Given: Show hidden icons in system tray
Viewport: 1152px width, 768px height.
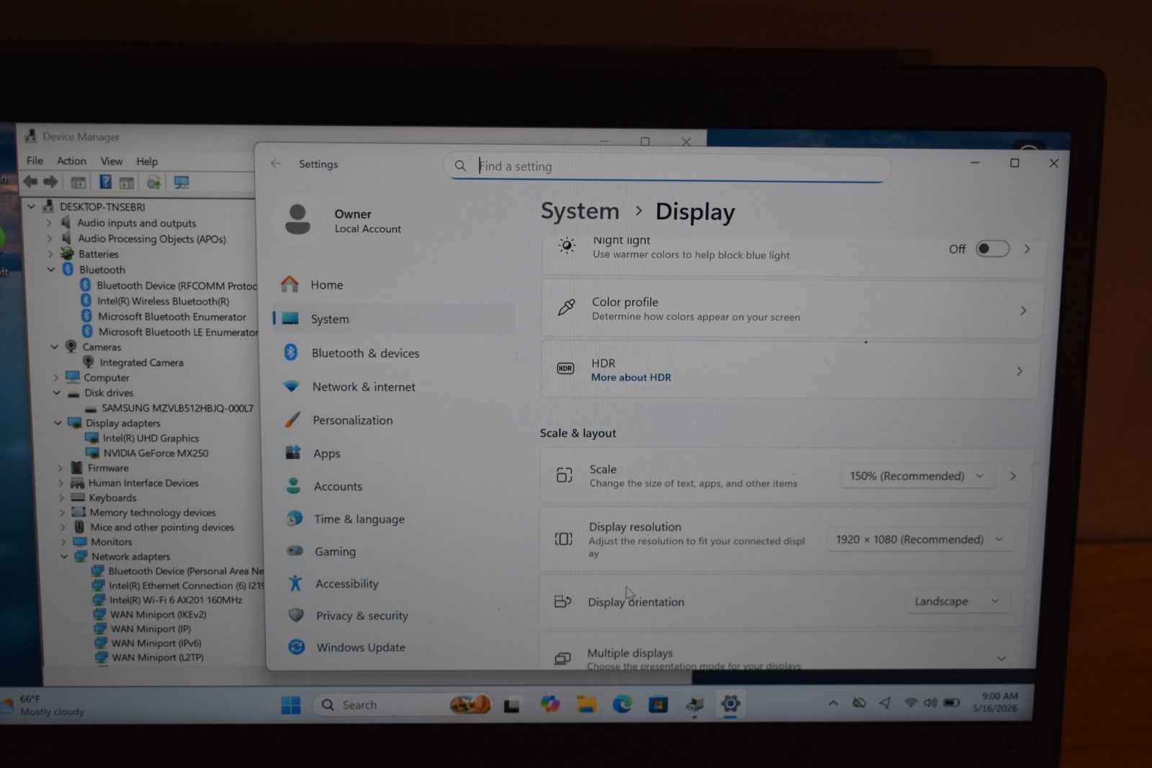Looking at the screenshot, I should (x=833, y=703).
